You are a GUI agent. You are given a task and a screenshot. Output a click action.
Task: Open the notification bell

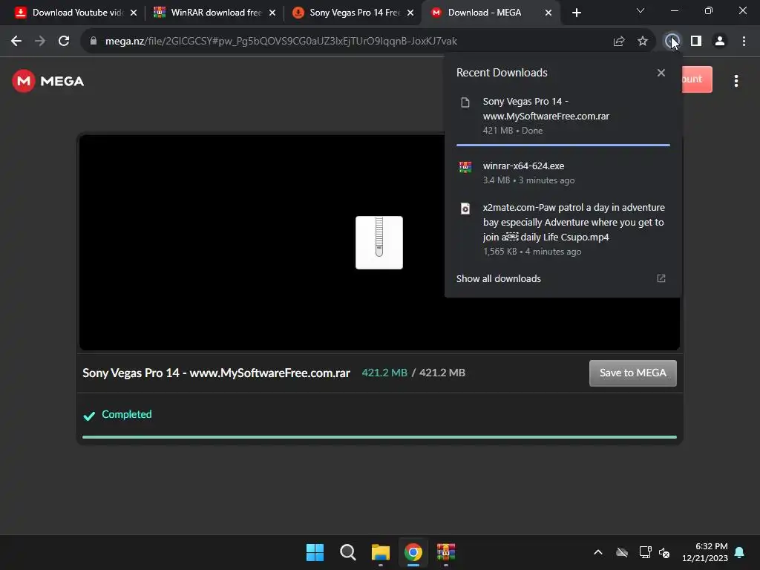(x=740, y=552)
